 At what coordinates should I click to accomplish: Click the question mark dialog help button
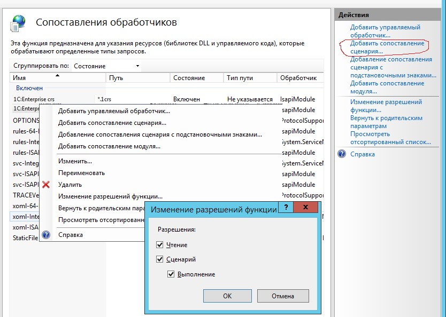[x=287, y=208]
